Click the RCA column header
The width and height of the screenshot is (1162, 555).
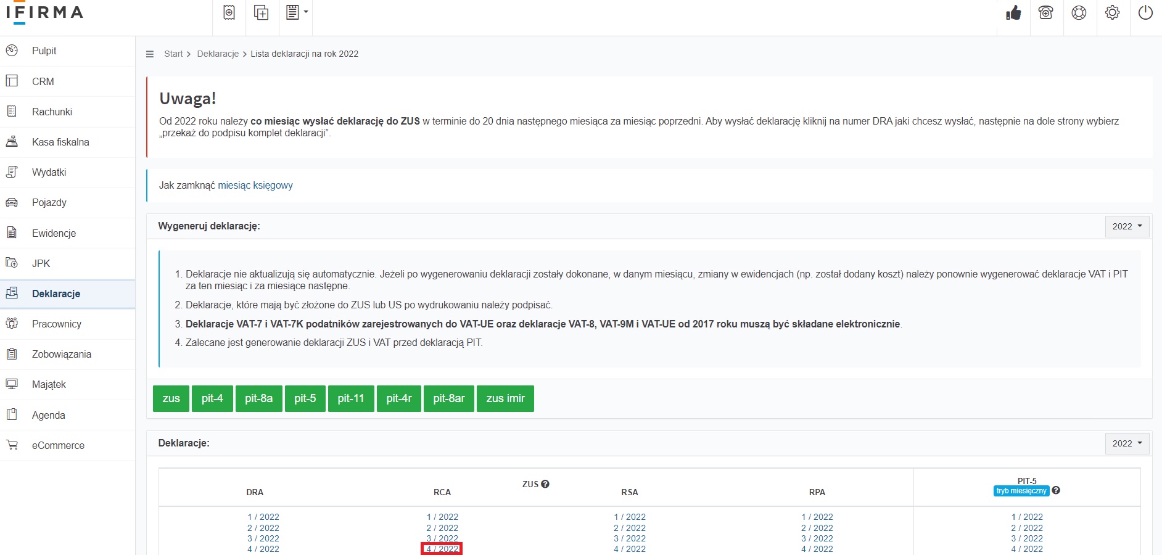(x=442, y=492)
